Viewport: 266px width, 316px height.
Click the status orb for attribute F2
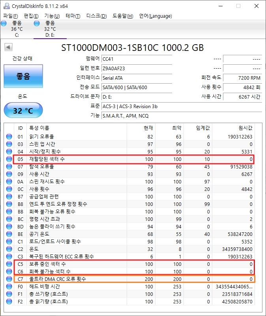(x=9, y=301)
